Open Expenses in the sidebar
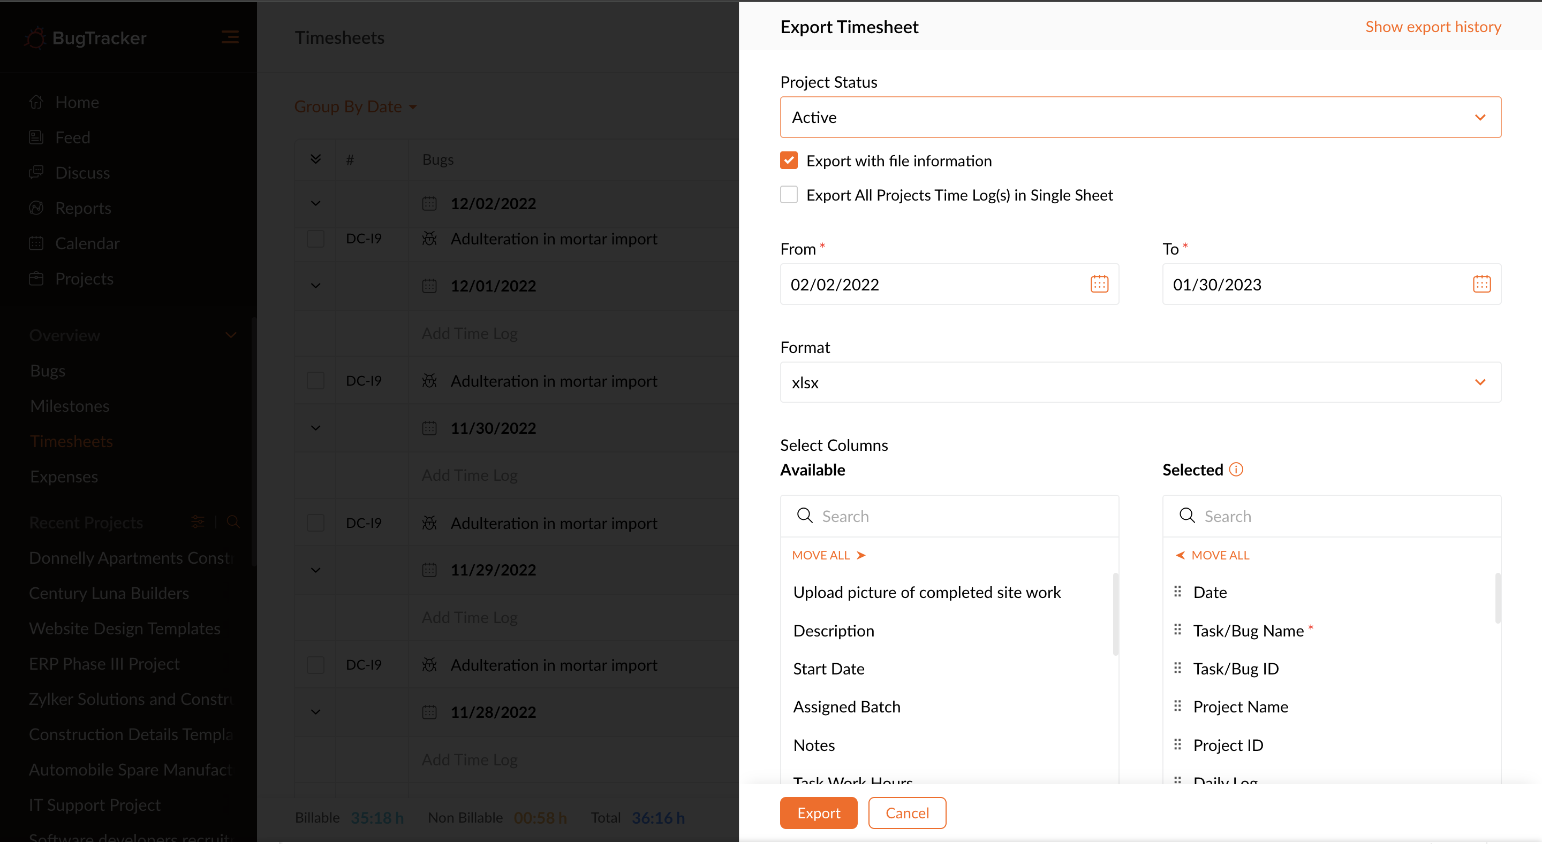1542x844 pixels. point(64,477)
